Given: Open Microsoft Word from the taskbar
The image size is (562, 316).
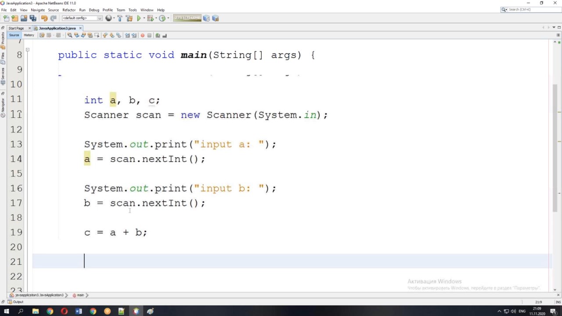Looking at the screenshot, I should 79,311.
